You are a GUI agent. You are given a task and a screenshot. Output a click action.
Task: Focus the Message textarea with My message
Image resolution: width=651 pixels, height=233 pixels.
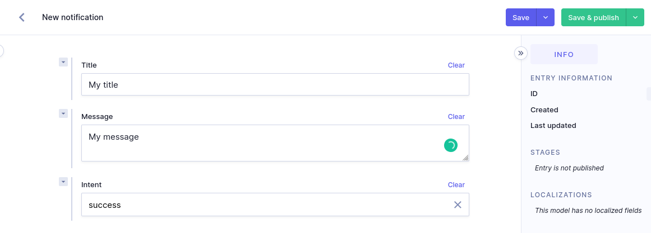tap(275, 143)
